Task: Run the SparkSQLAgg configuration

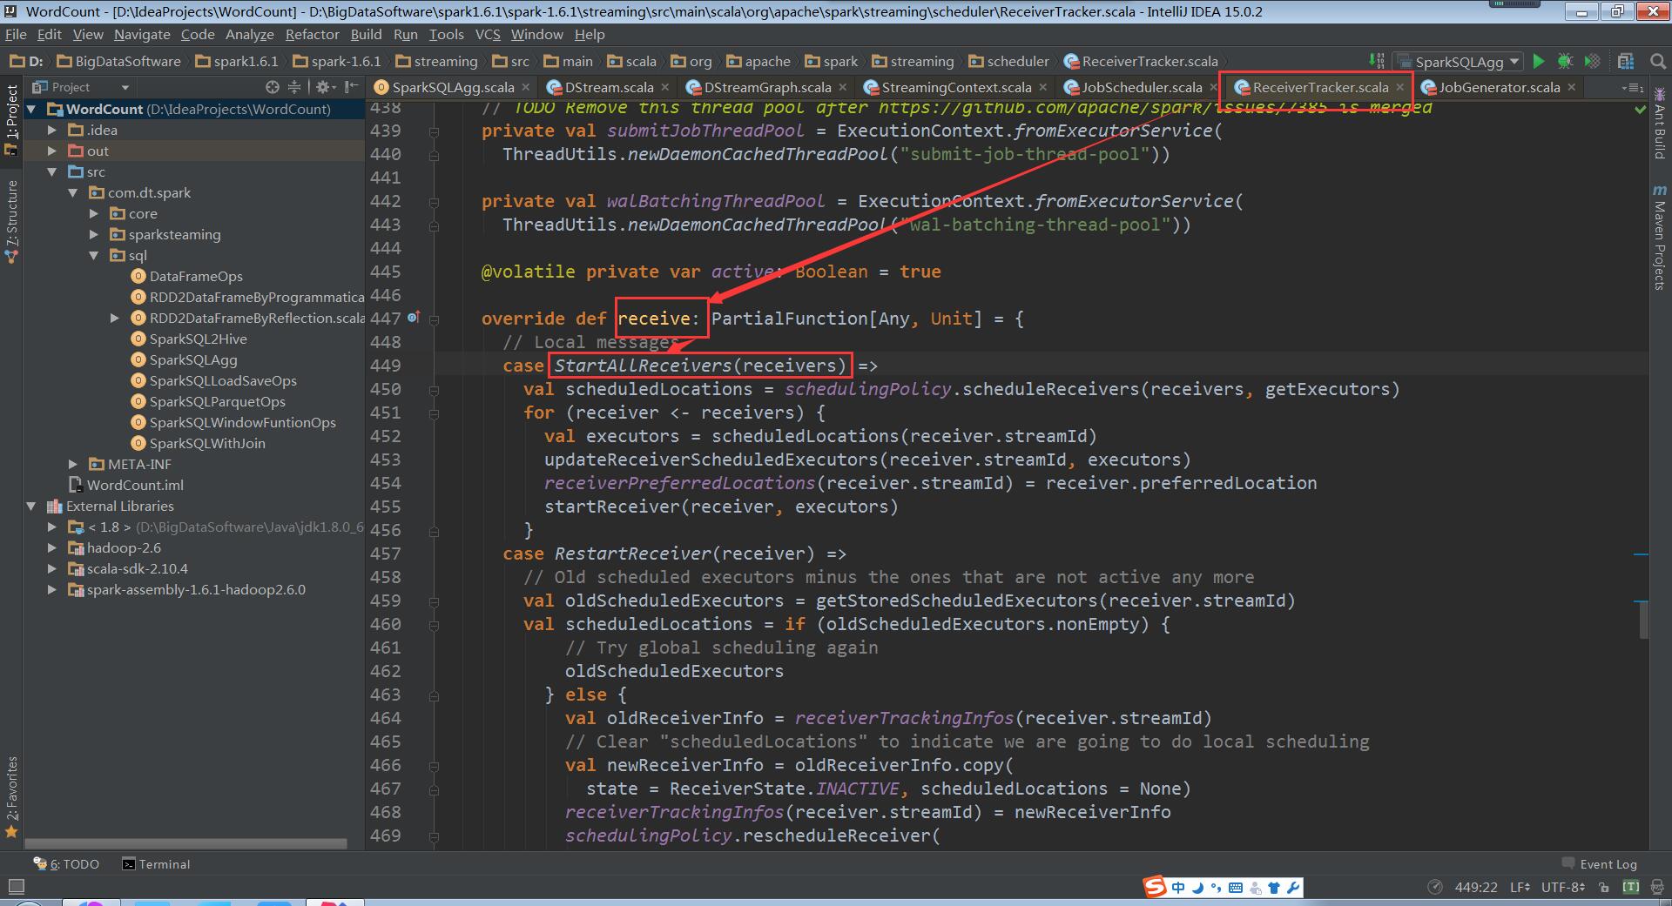Action: [x=1539, y=61]
